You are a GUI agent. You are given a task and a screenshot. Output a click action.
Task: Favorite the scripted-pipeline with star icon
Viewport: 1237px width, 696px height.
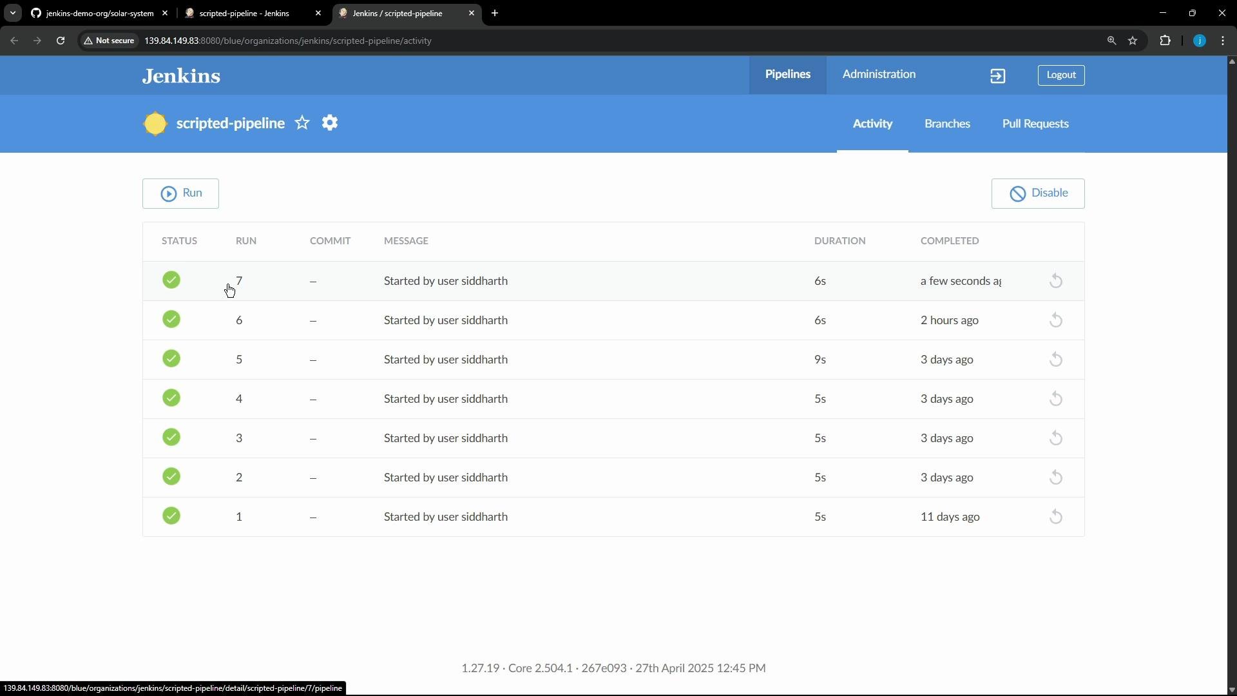click(x=302, y=123)
